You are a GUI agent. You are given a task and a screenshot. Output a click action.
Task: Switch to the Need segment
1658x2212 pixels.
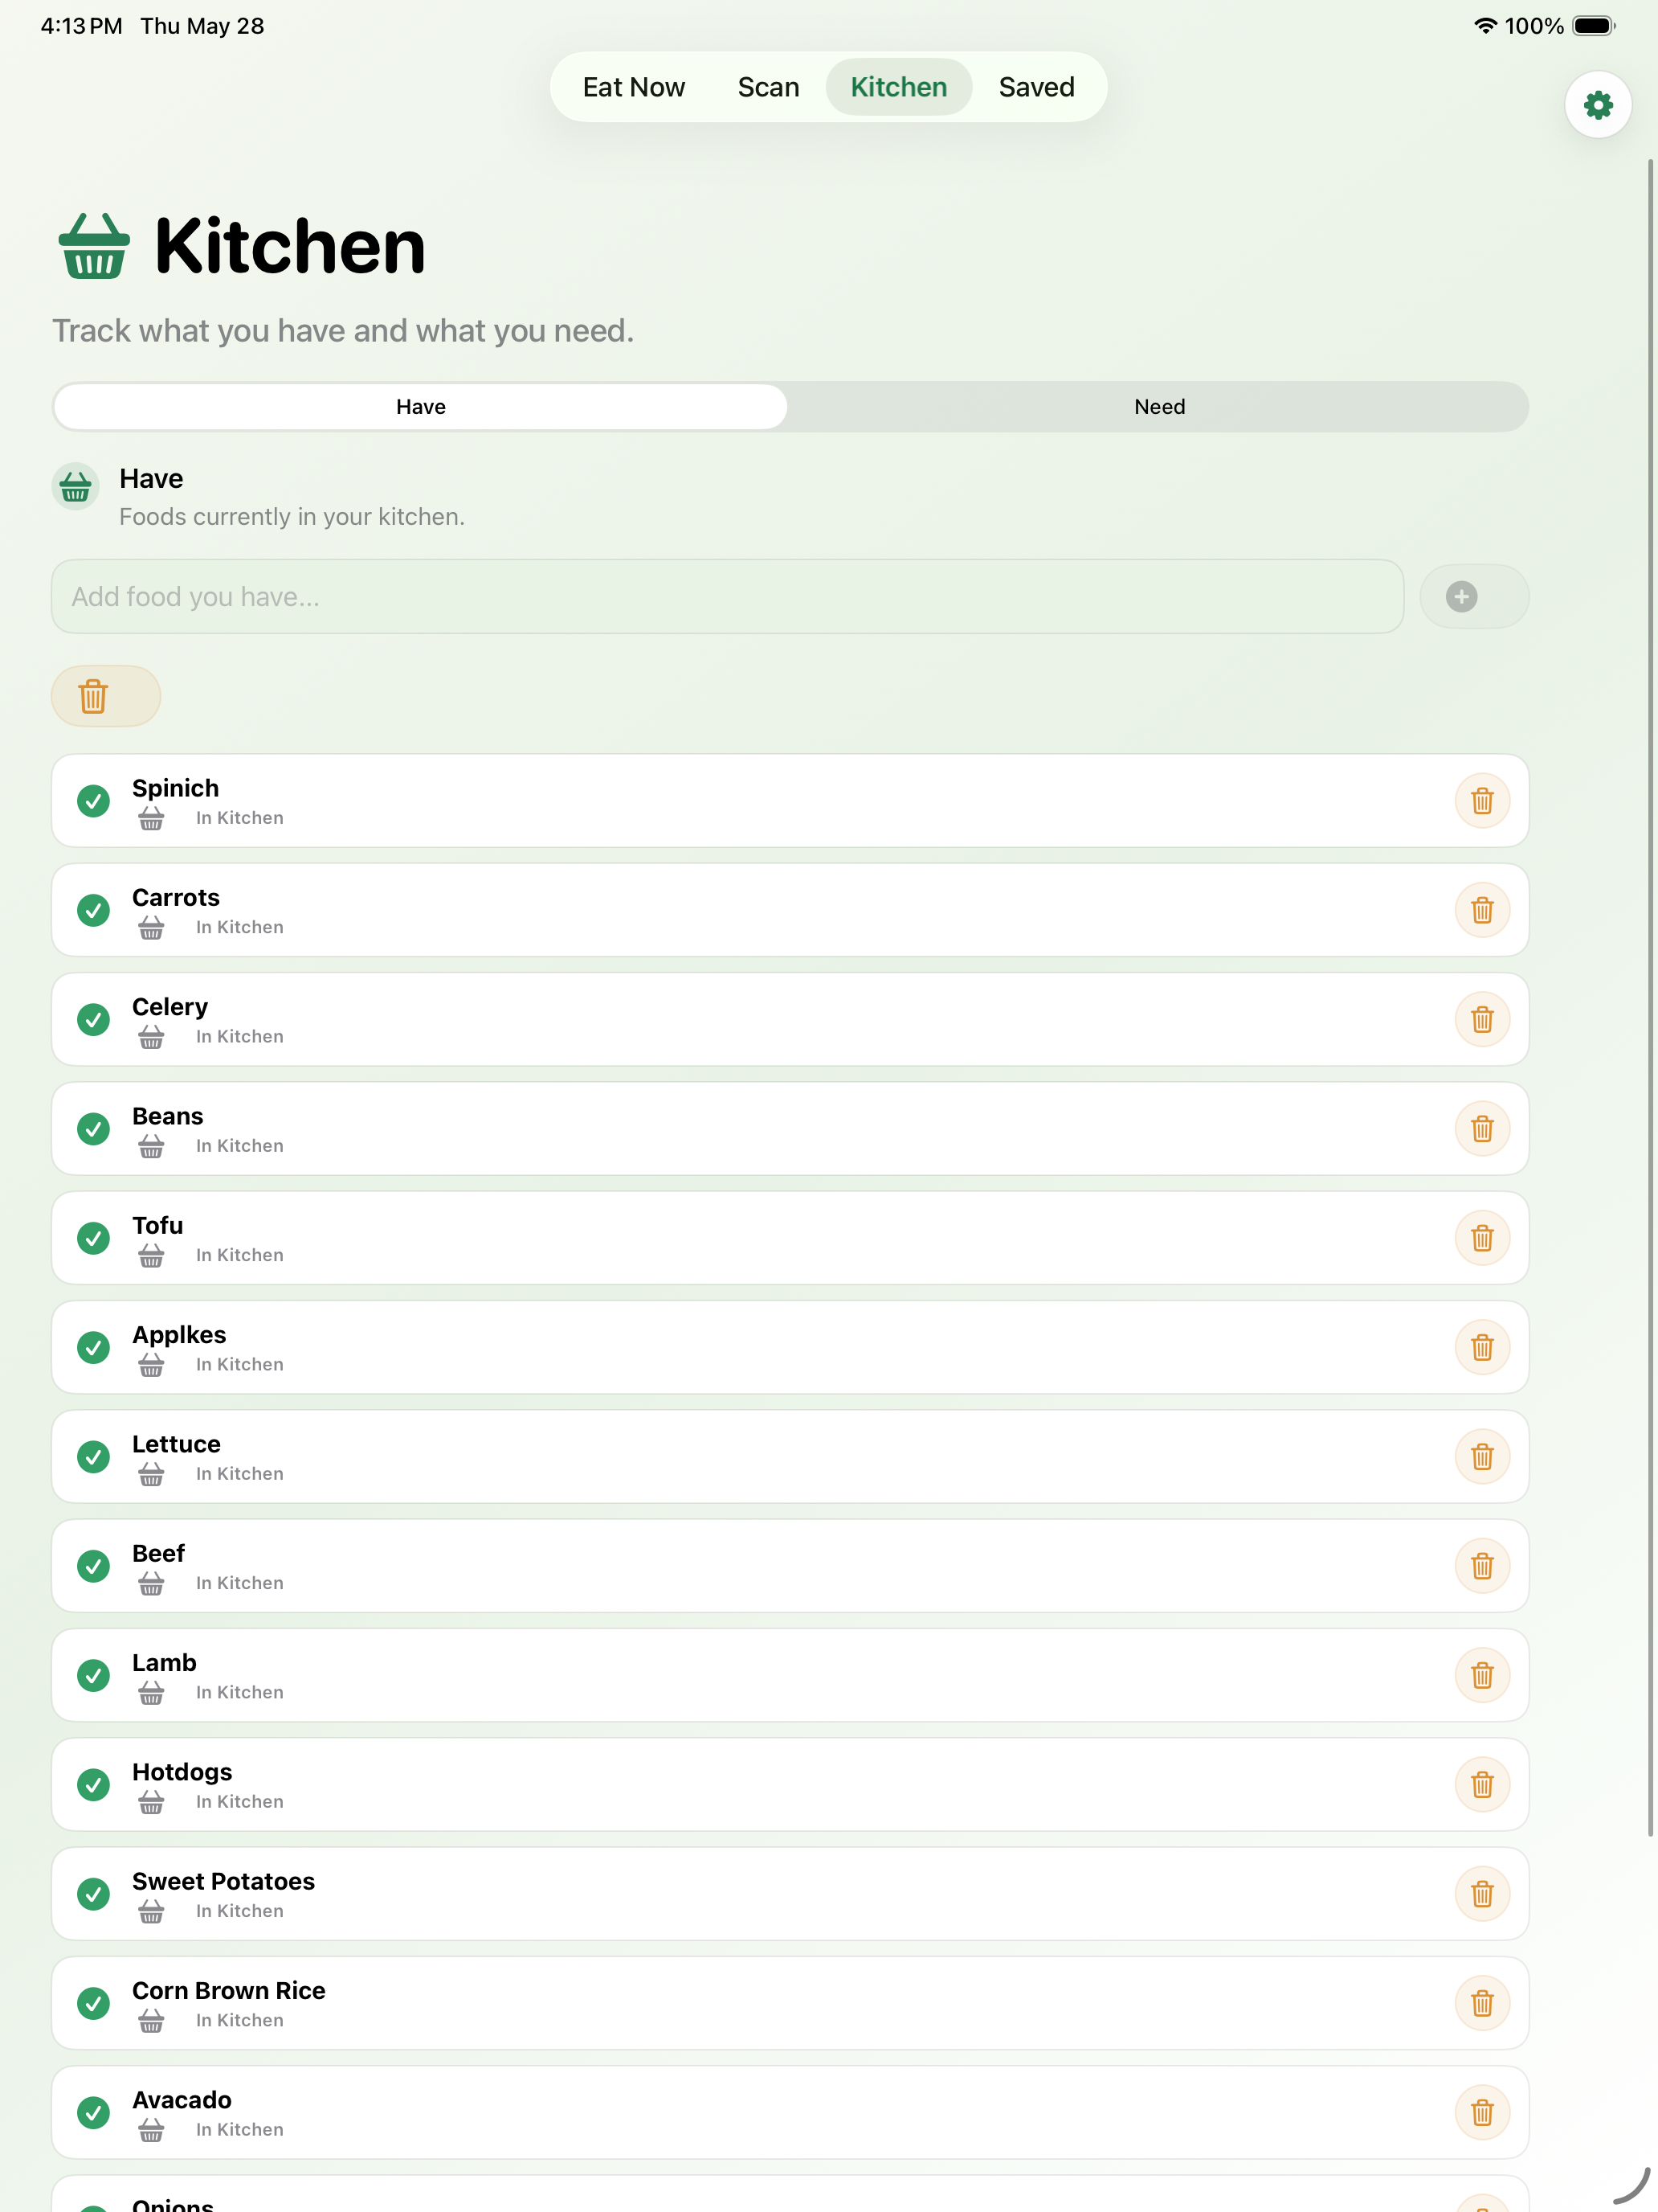pos(1159,407)
